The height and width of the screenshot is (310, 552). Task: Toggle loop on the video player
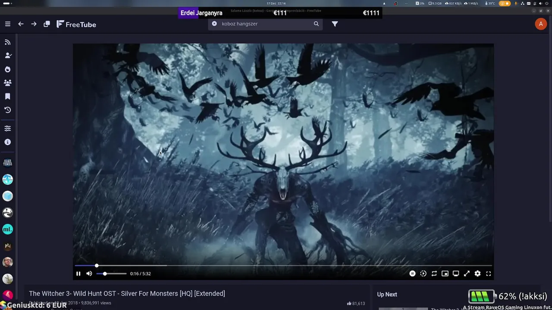(434, 273)
